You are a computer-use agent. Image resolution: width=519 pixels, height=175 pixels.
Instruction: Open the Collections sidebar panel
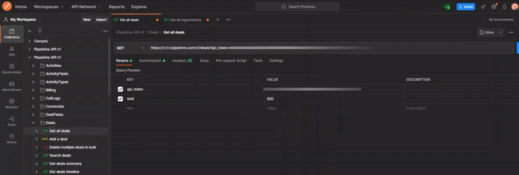pyautogui.click(x=12, y=34)
